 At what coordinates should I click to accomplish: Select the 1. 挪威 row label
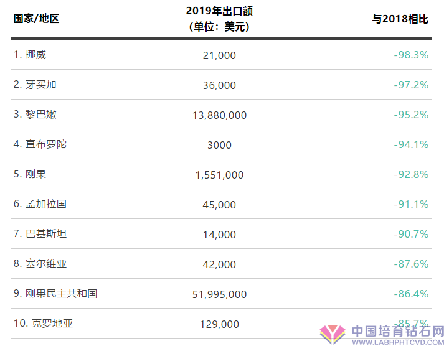pos(30,55)
